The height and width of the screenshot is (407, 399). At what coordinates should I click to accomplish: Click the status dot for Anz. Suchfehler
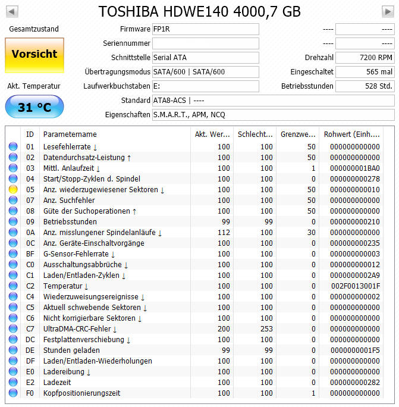[x=13, y=200]
